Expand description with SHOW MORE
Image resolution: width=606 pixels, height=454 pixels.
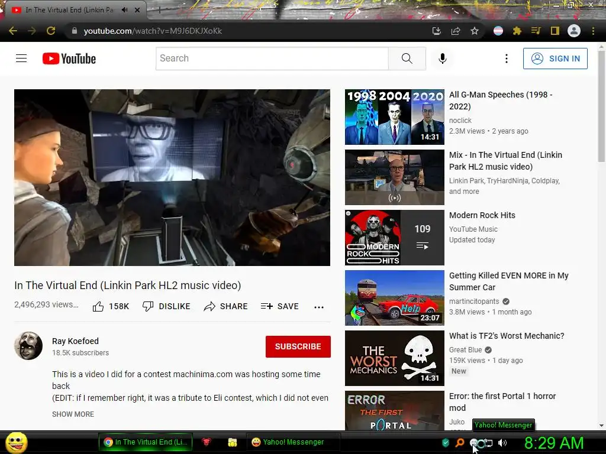point(73,414)
